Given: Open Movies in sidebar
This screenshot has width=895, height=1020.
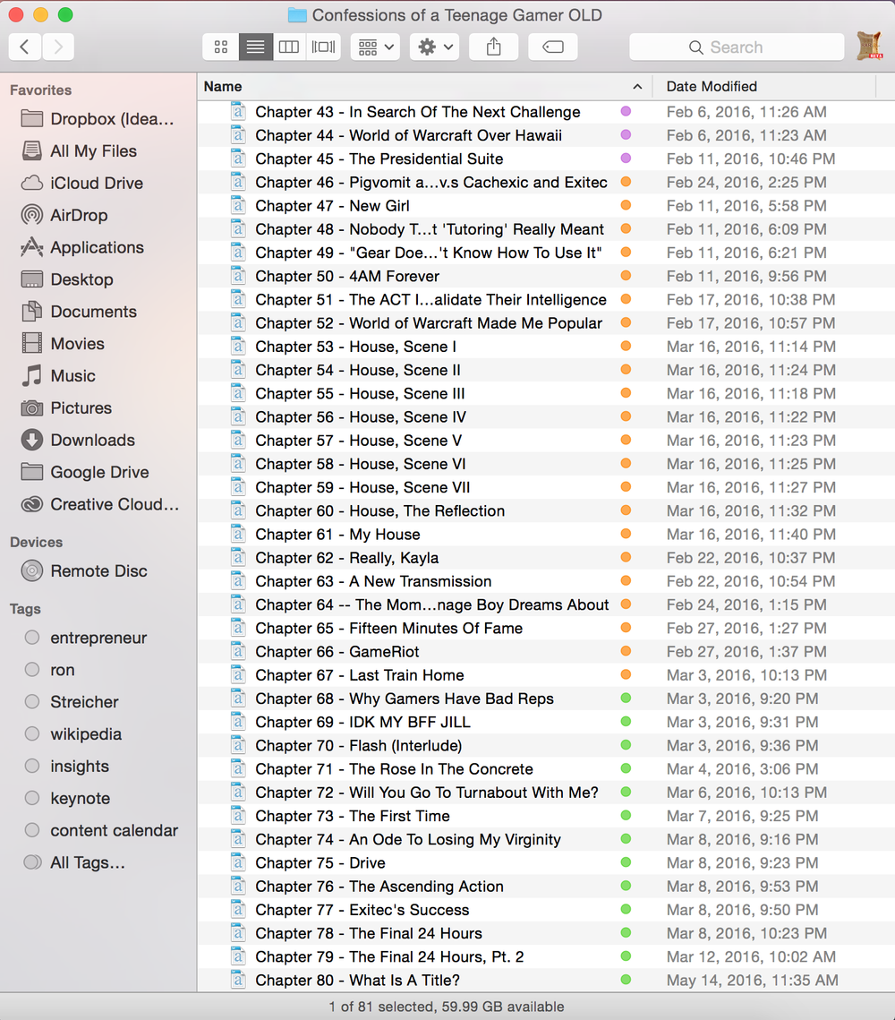Looking at the screenshot, I should pos(98,344).
